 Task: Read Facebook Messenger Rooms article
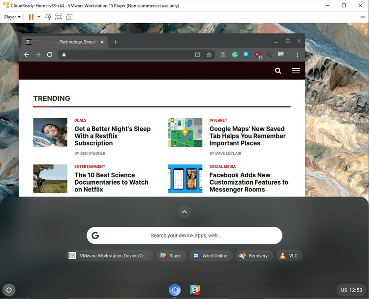click(249, 182)
